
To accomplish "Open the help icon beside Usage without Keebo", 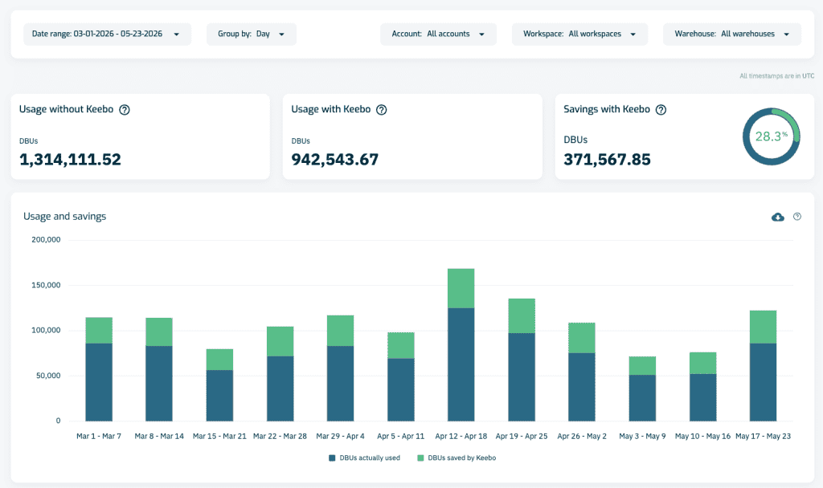I will pos(125,109).
